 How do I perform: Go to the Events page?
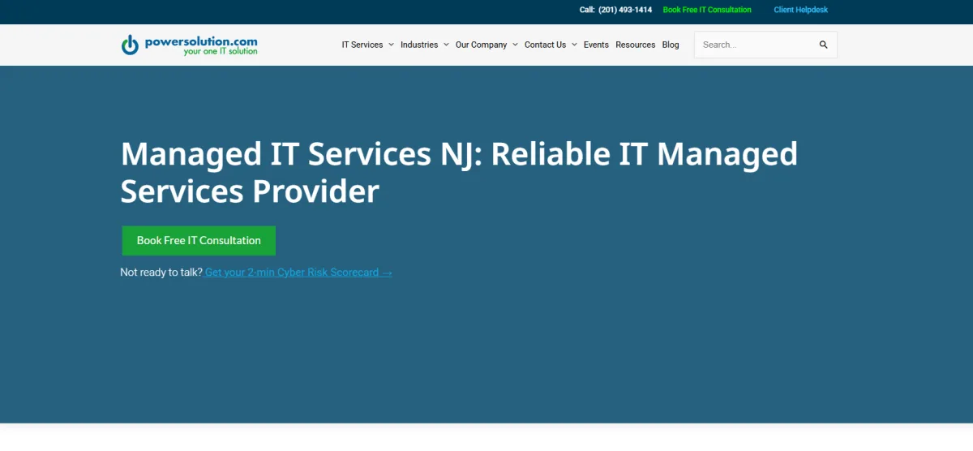(x=596, y=45)
